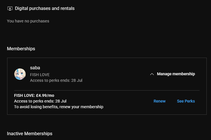Click the divider line inside the membership card
The width and height of the screenshot is (211, 140).
107,90
